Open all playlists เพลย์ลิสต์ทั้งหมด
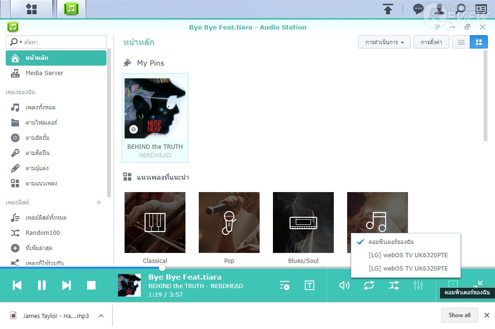 coord(56,218)
